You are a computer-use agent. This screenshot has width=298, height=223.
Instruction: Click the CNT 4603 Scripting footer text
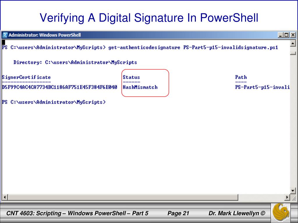77,213
